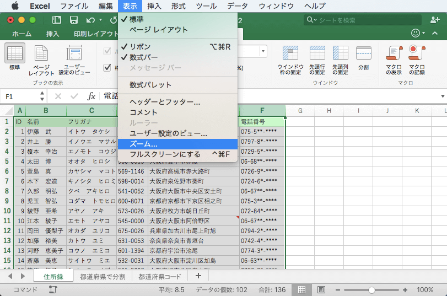Image resolution: width=447 pixels, height=296 pixels.
Task: Click the zoom out minus icon
Action: click(338, 290)
